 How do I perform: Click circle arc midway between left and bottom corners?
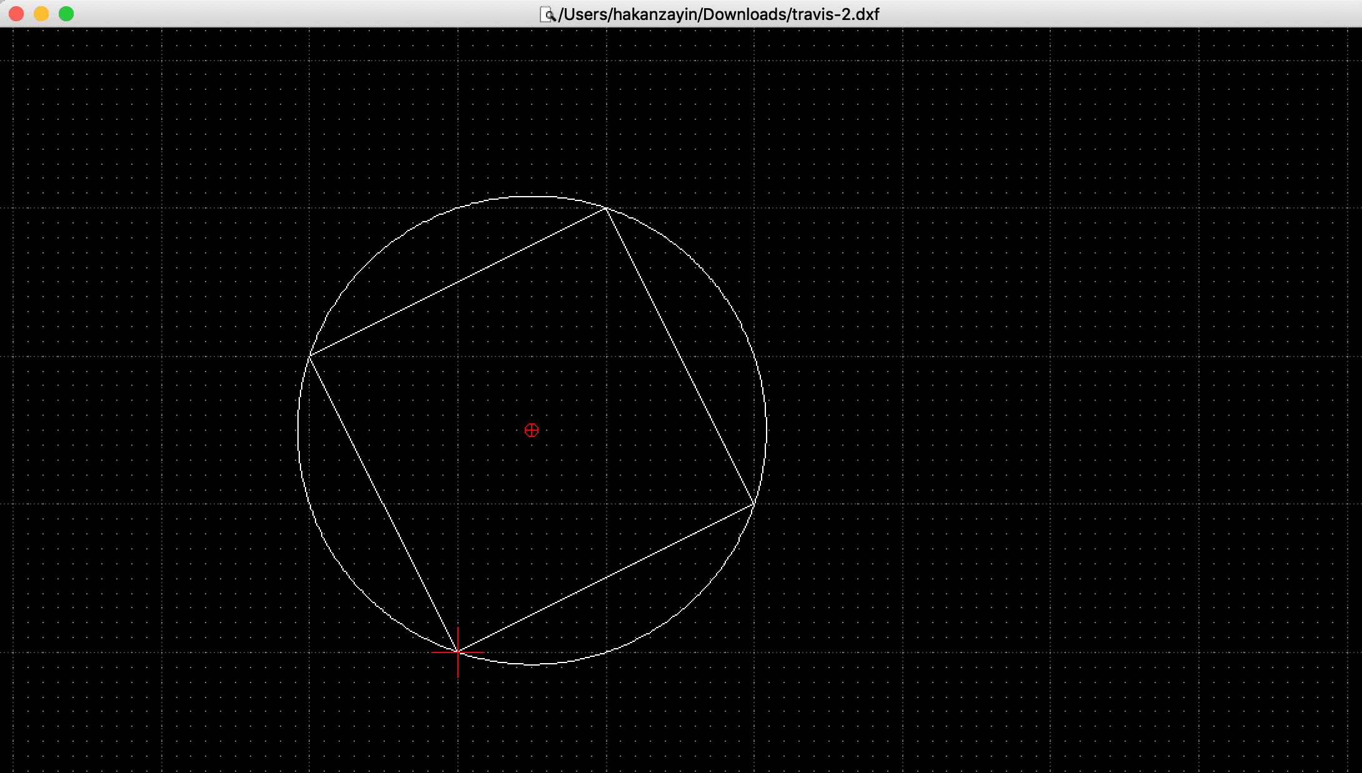(323, 536)
